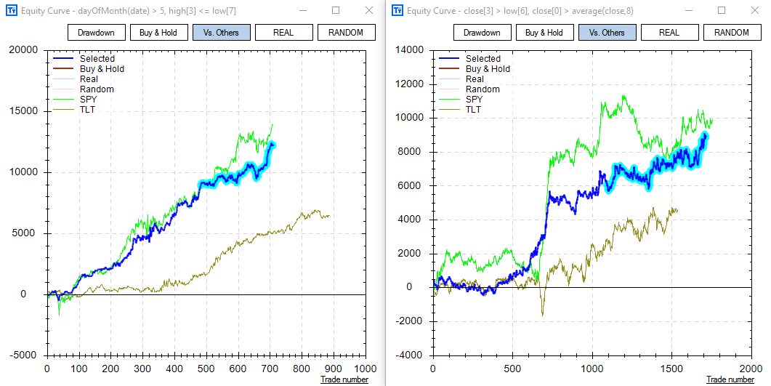This screenshot has height=386, width=771.
Task: Maximize the dayOfMonth Equity Curve window
Action: (x=336, y=11)
